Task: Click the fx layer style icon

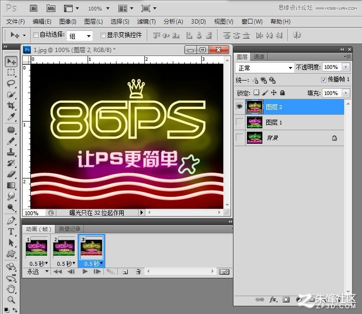Action: click(x=273, y=300)
